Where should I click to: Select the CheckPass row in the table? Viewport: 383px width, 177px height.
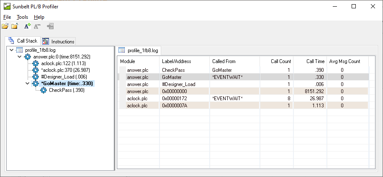173,70
